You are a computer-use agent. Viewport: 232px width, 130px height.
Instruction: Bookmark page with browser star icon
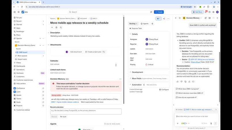point(195,7)
